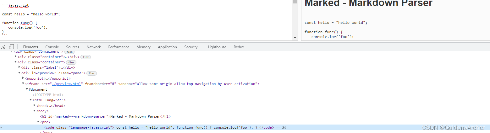Switch to the Elements tab
490x133 pixels.
pos(30,47)
